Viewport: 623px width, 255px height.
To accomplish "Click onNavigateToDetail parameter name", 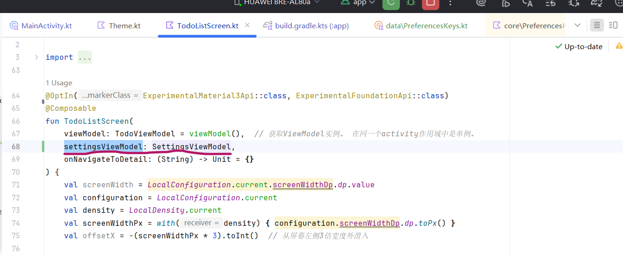I will click(106, 159).
